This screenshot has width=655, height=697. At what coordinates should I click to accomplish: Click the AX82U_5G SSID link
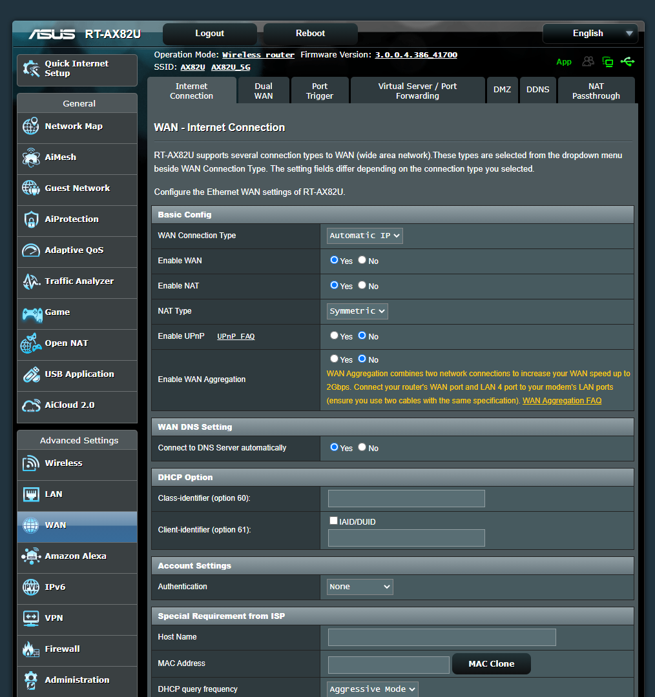(x=231, y=67)
